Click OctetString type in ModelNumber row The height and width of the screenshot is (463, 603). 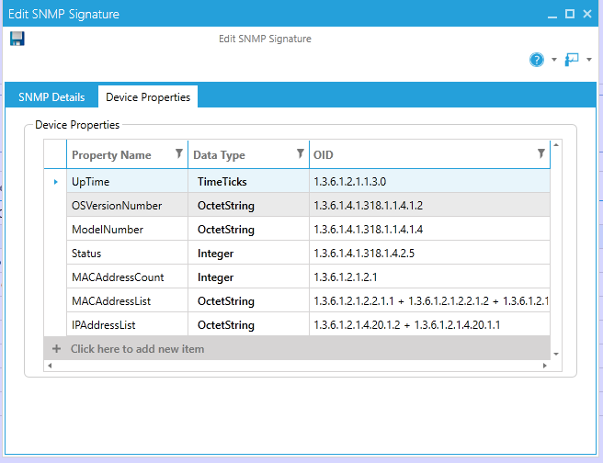click(248, 229)
